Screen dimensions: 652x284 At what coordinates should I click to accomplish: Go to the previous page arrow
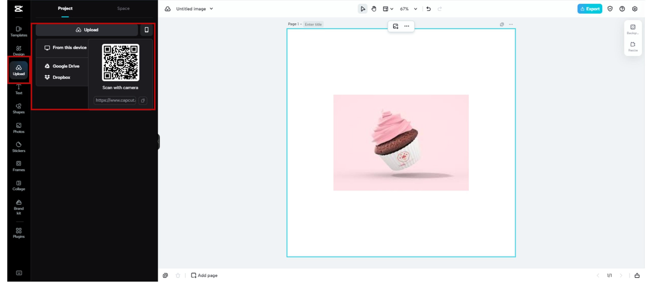[x=598, y=275]
